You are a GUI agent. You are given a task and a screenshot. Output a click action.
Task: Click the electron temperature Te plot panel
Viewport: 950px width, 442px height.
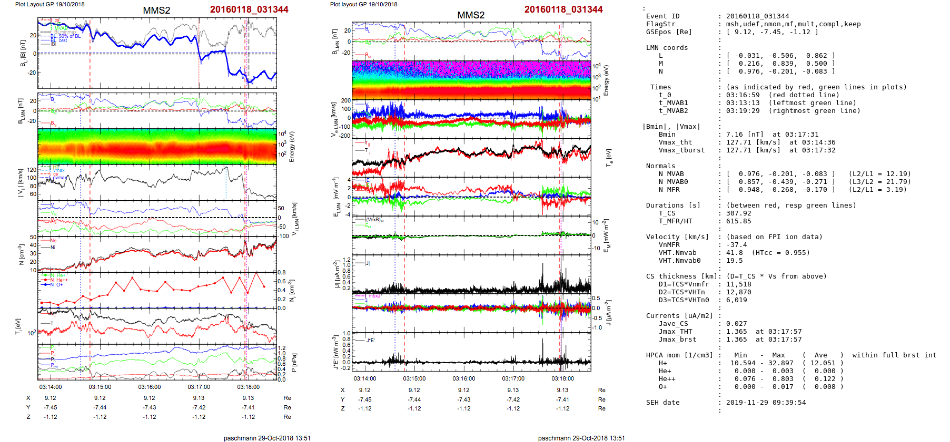pos(471,158)
